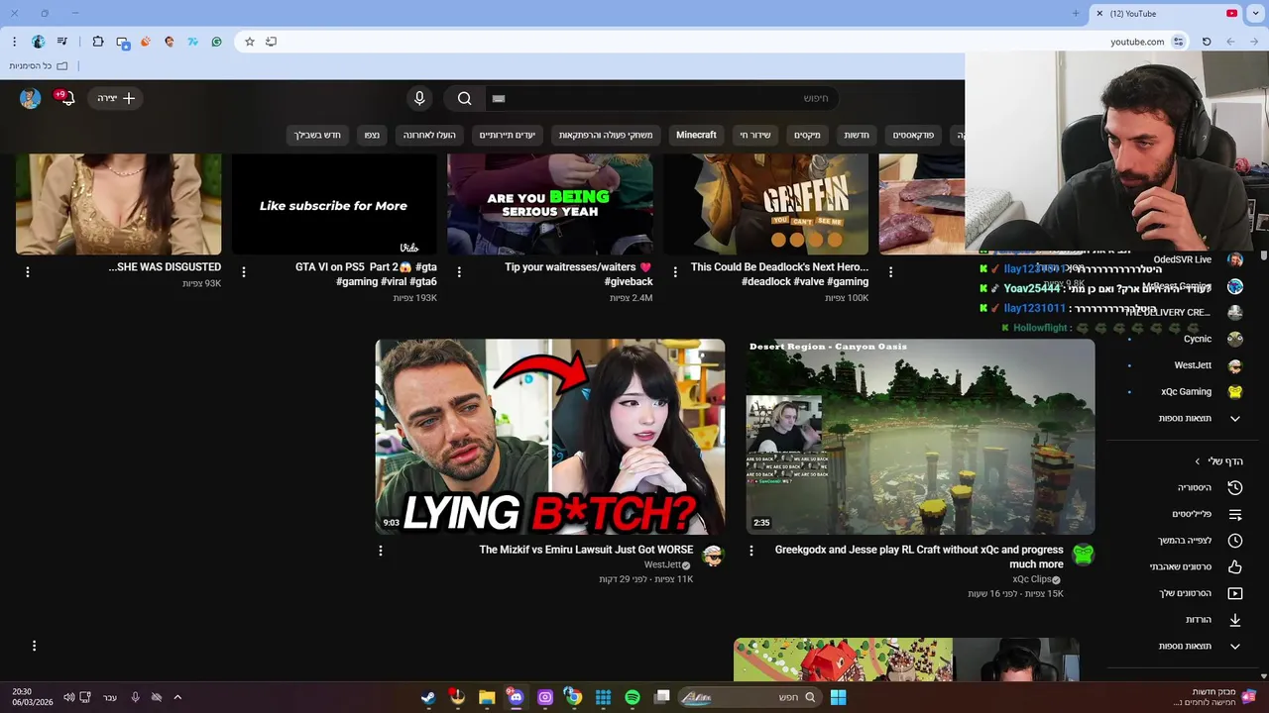Open Mizkif vs Emiru Lawsuit video thumbnail
The image size is (1269, 713).
(550, 437)
